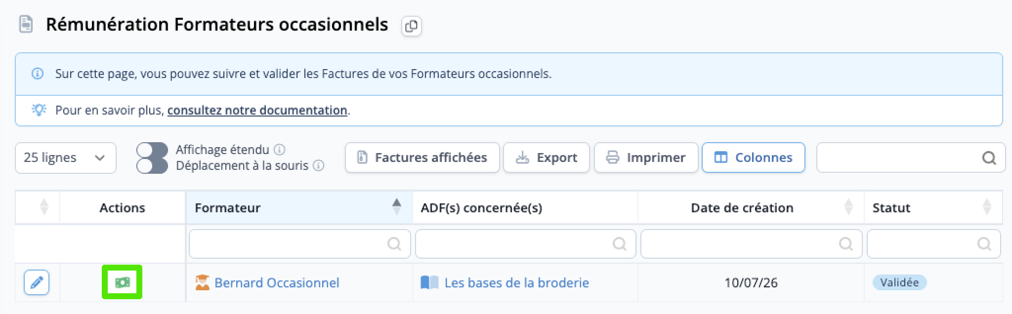Click the sort arrows on the Statut column
Viewport: 1012px width, 314px height.
[987, 207]
